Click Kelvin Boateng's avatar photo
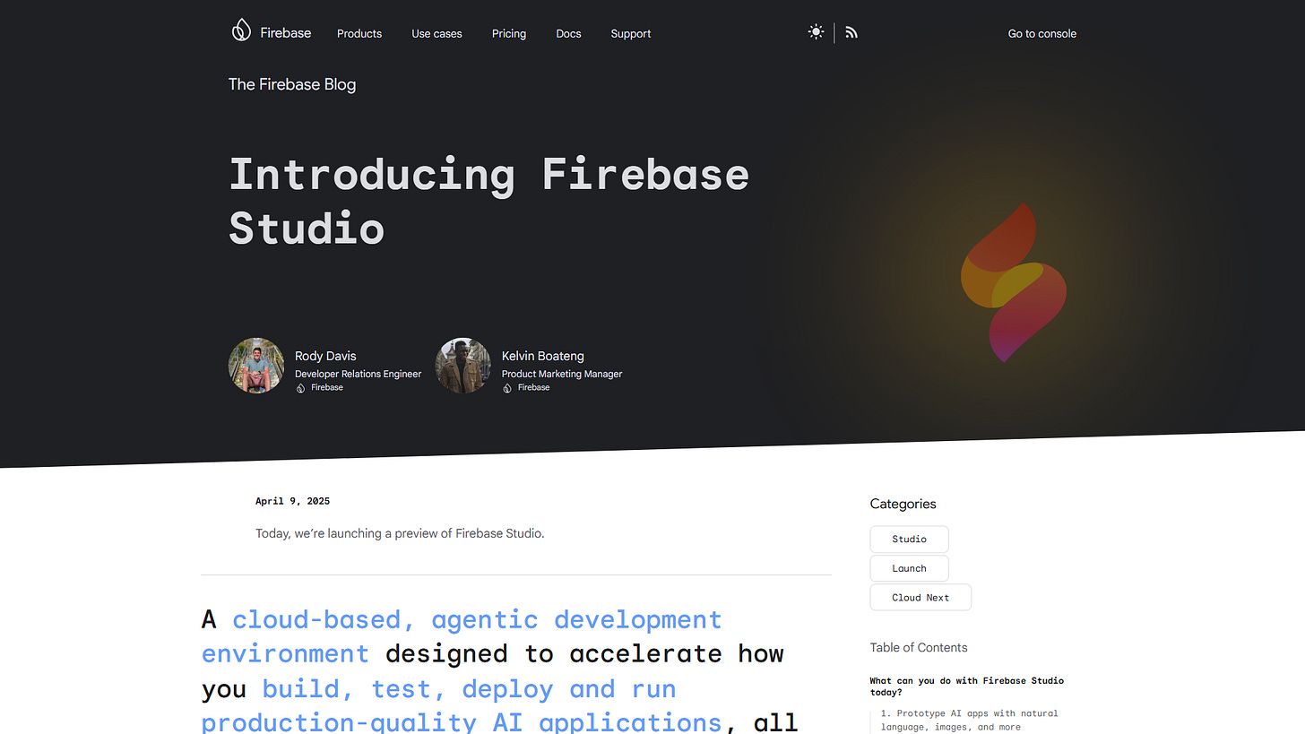1305x734 pixels. 463,366
